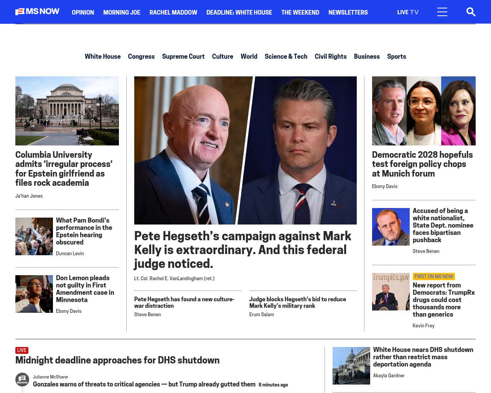Read White House nears DHS shutdown story

423,357
